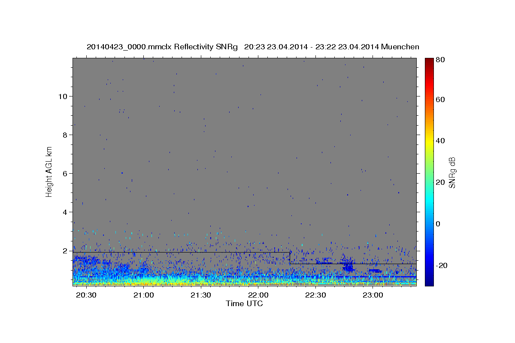
Task: Click the height tick label 10
Action: pyautogui.click(x=64, y=96)
